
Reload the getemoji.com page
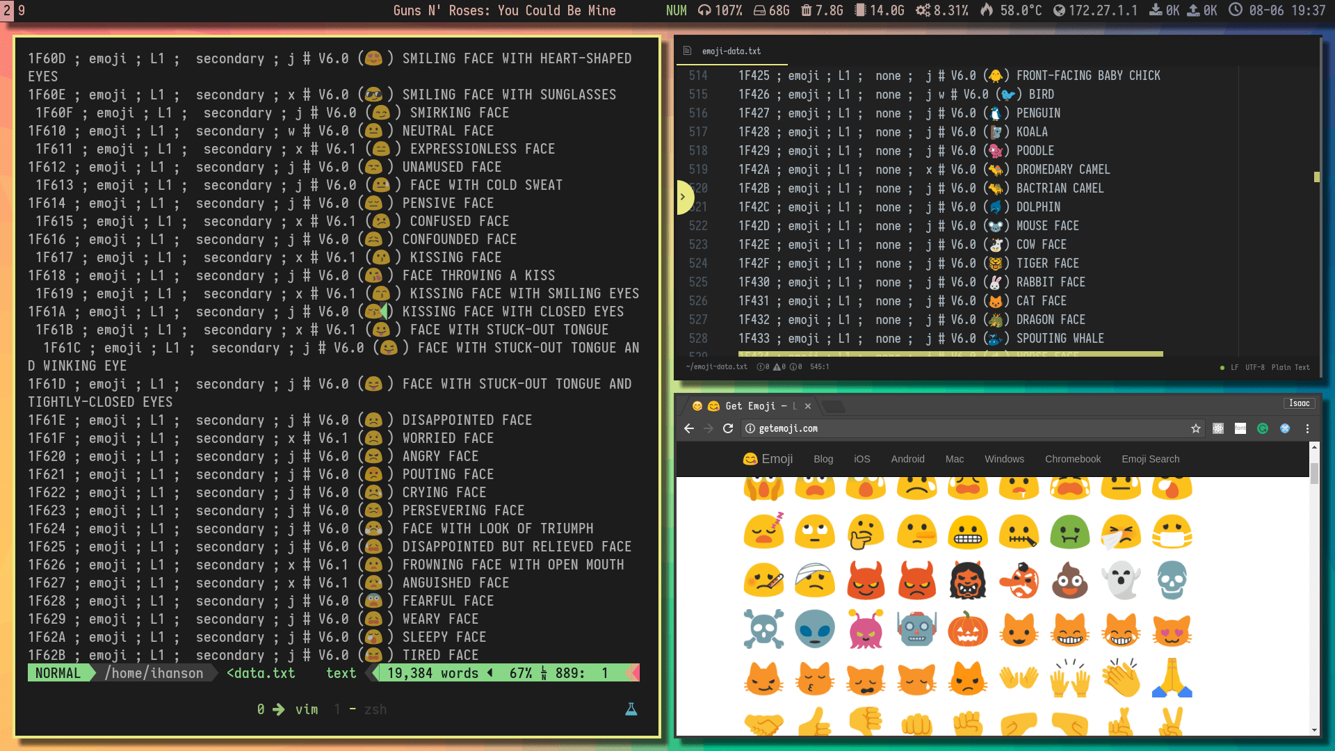728,428
